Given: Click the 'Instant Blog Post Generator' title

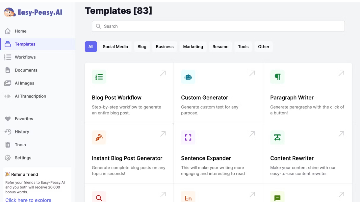Looking at the screenshot, I should point(127,158).
